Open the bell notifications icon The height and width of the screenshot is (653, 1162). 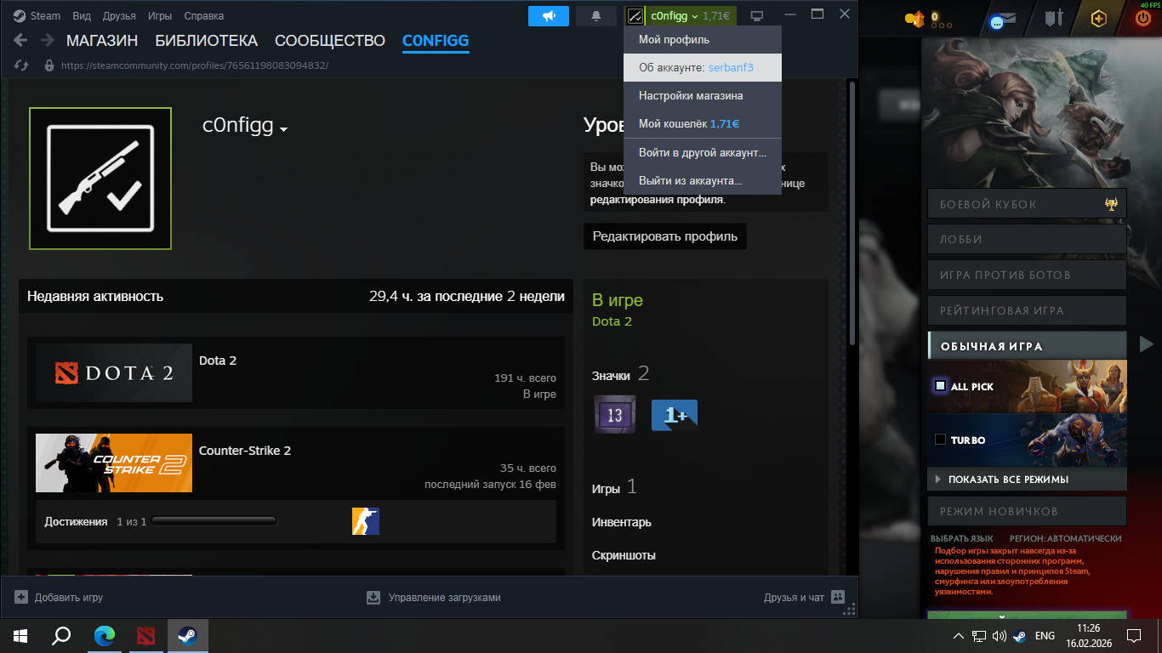[596, 15]
